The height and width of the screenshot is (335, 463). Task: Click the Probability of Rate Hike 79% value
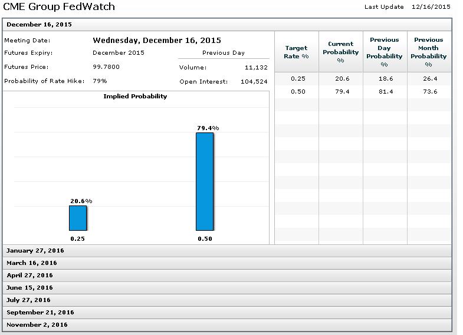click(x=100, y=81)
